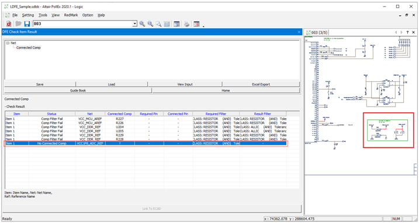Click the zoom out magnifier icon

(150, 24)
